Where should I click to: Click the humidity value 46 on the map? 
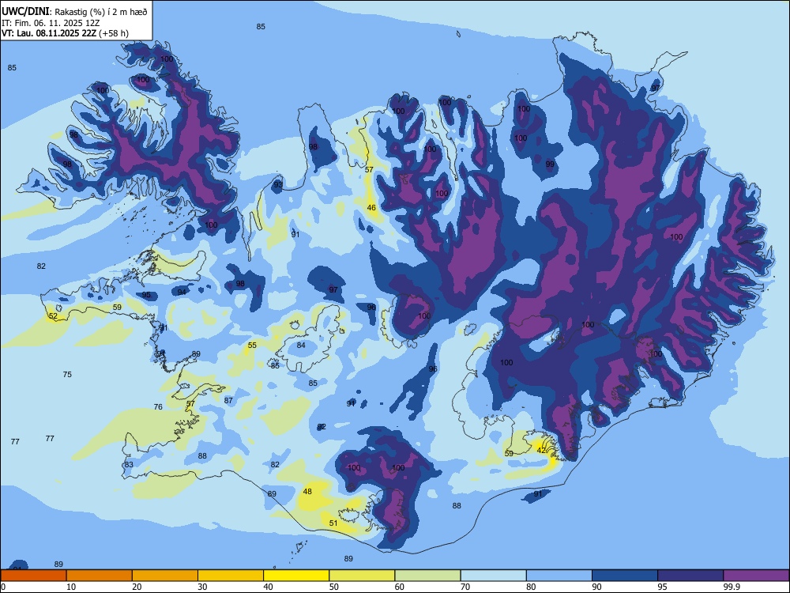coord(371,208)
